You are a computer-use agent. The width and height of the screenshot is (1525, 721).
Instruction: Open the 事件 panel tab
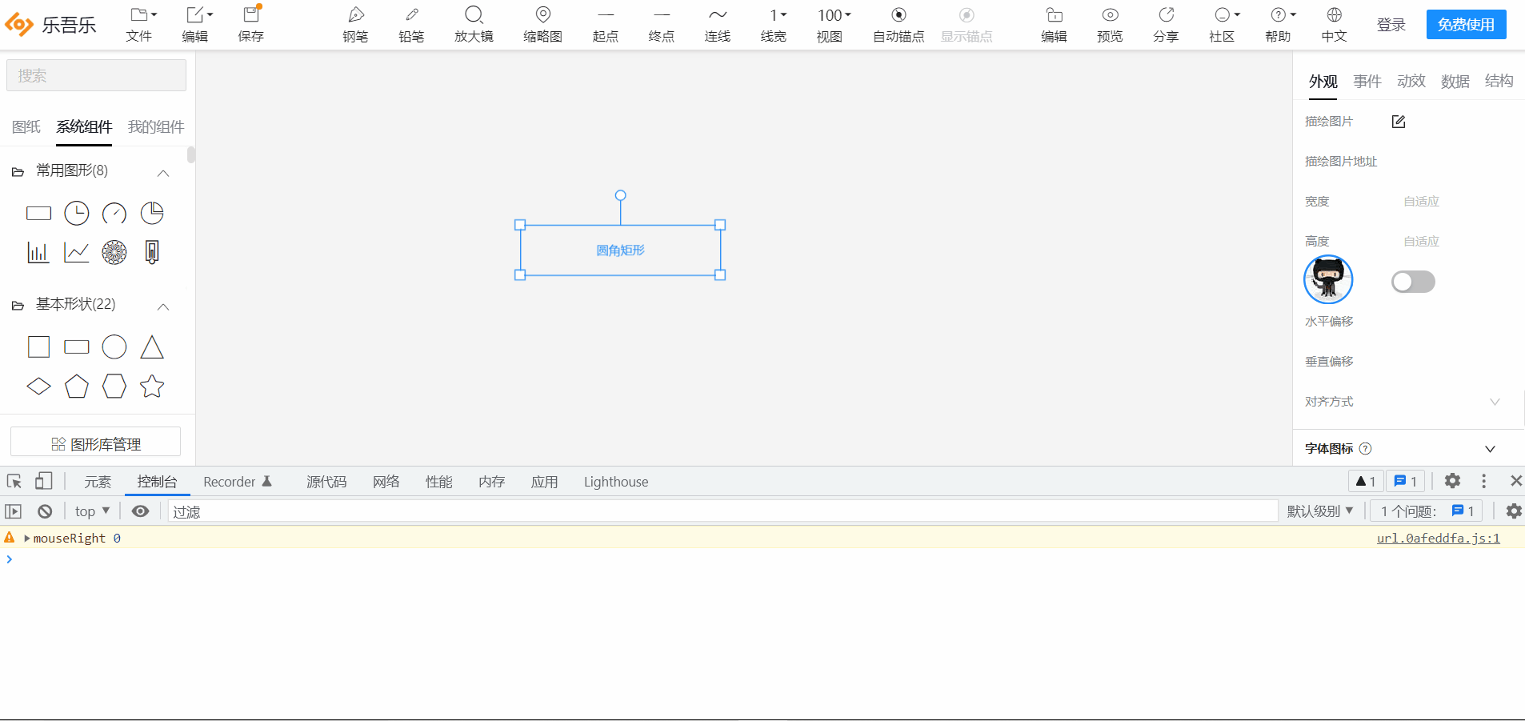[x=1367, y=81]
